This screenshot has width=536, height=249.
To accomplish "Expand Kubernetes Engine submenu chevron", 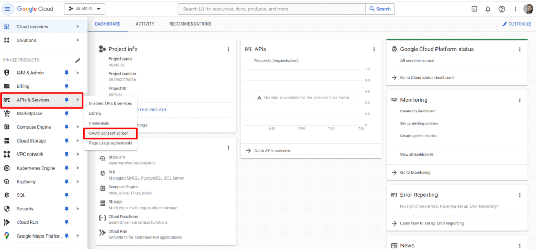I will click(77, 168).
